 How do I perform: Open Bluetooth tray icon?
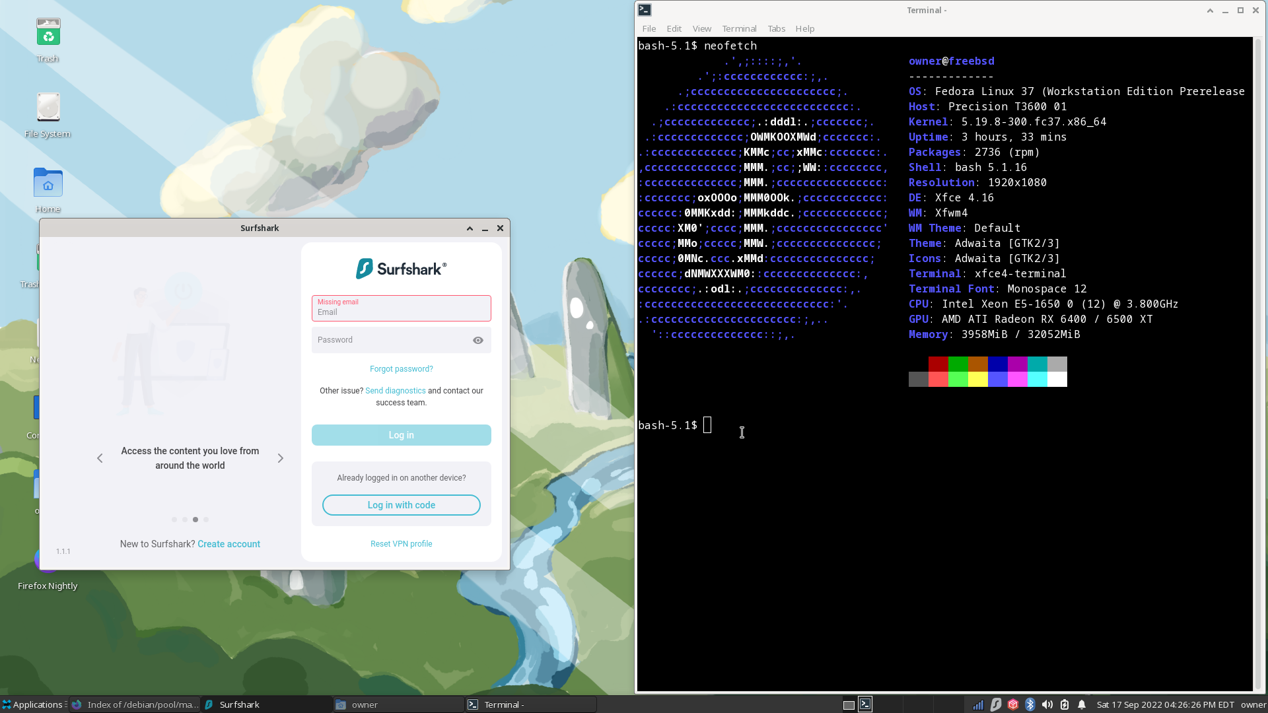(x=1030, y=704)
